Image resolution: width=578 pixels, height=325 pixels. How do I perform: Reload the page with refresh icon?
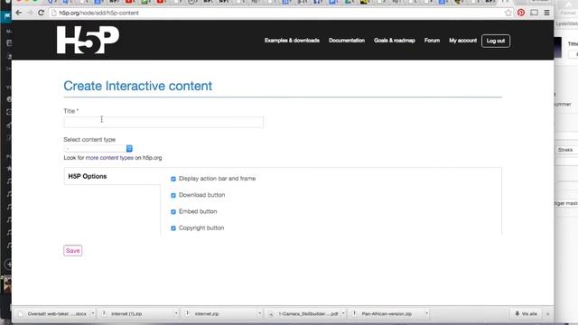click(x=41, y=13)
